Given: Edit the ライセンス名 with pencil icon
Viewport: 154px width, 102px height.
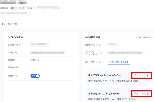Looking at the screenshot, I should tap(49, 45).
